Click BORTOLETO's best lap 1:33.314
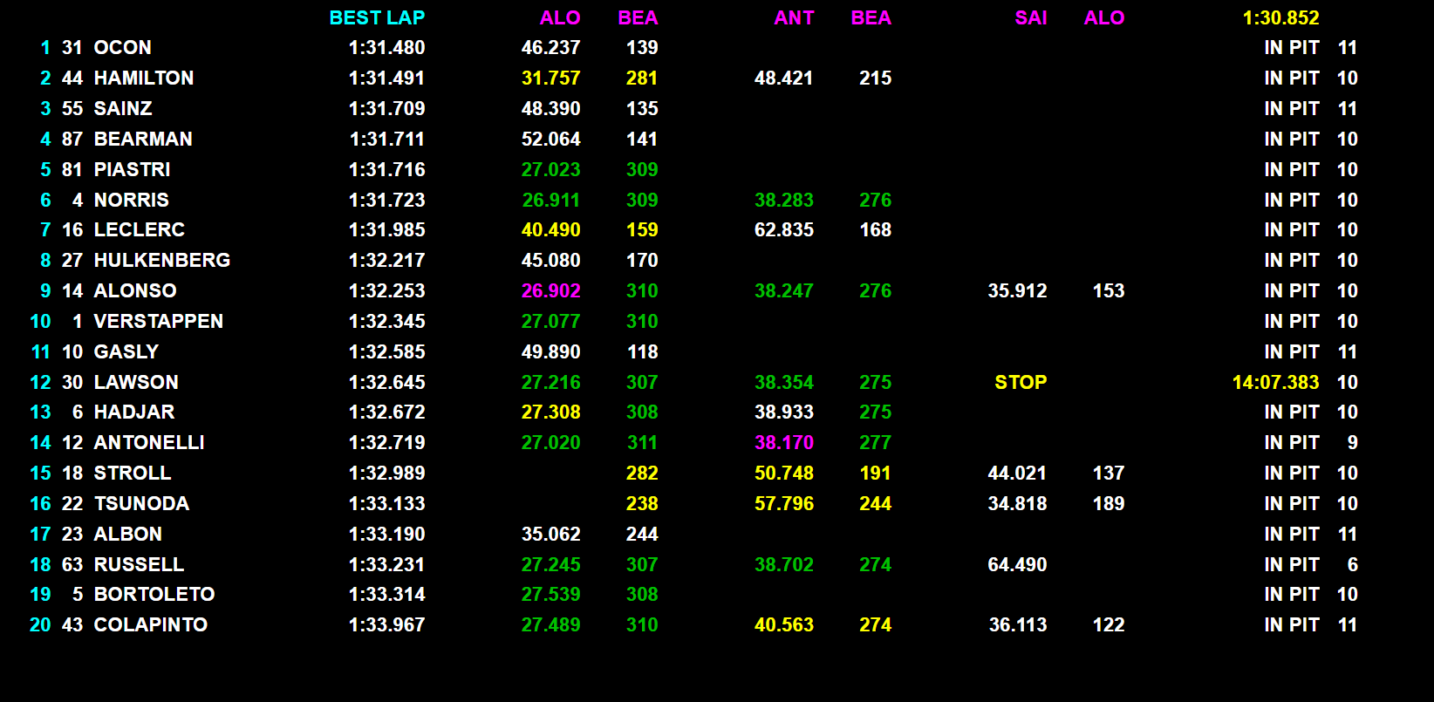The height and width of the screenshot is (702, 1434). pos(386,595)
